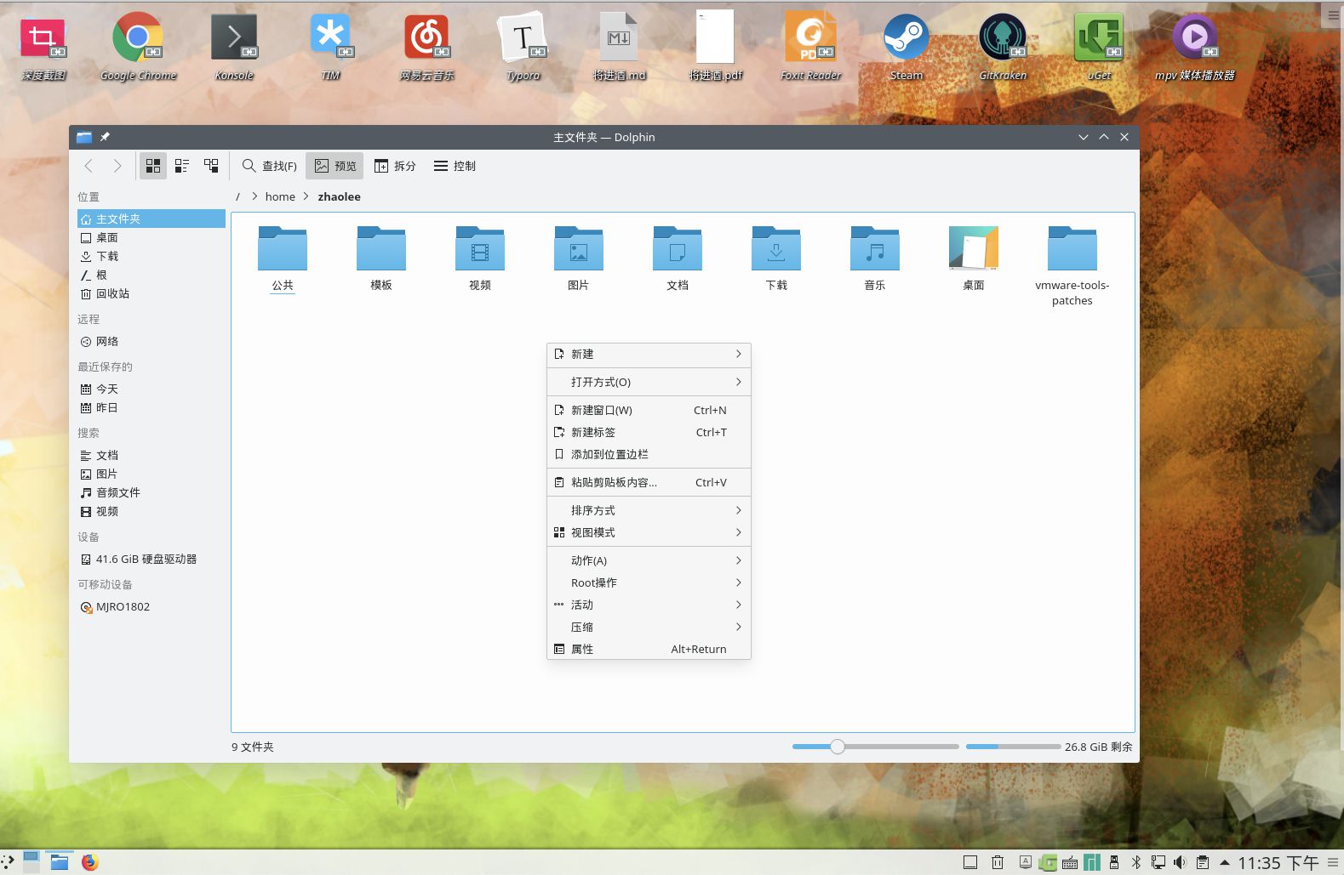
Task: Navigate to home in the breadcrumb path
Action: pyautogui.click(x=280, y=196)
